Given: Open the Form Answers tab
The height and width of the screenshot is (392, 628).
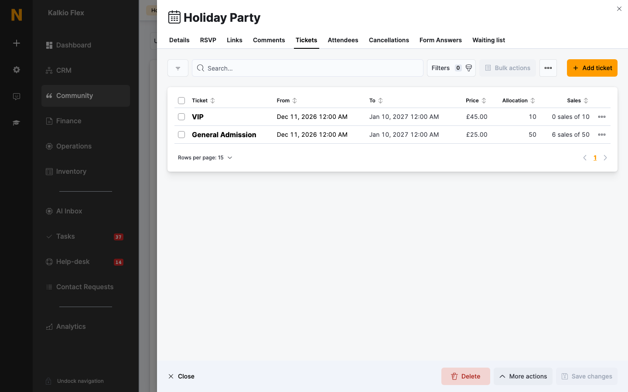Looking at the screenshot, I should [x=440, y=40].
